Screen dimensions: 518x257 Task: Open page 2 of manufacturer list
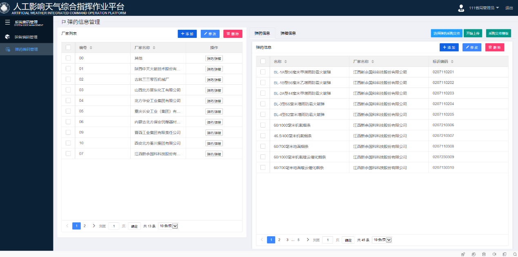(x=85, y=226)
